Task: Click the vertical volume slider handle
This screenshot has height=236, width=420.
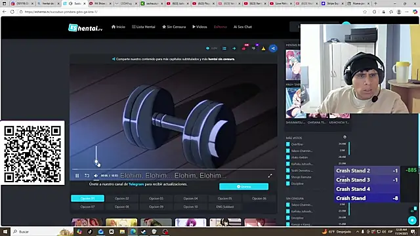Action: coord(96,162)
